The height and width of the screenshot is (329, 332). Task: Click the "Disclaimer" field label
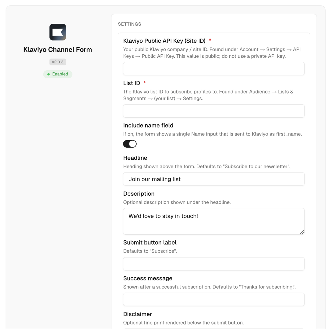pos(138,314)
